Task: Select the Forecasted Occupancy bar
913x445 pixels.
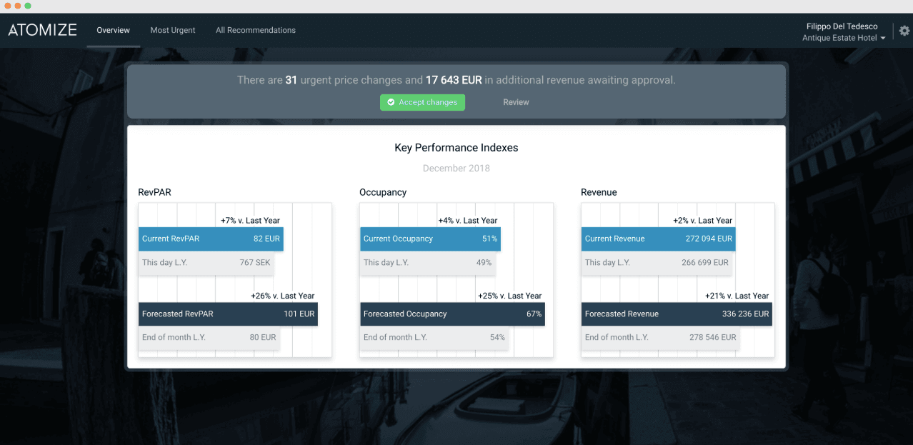Action: 452,314
